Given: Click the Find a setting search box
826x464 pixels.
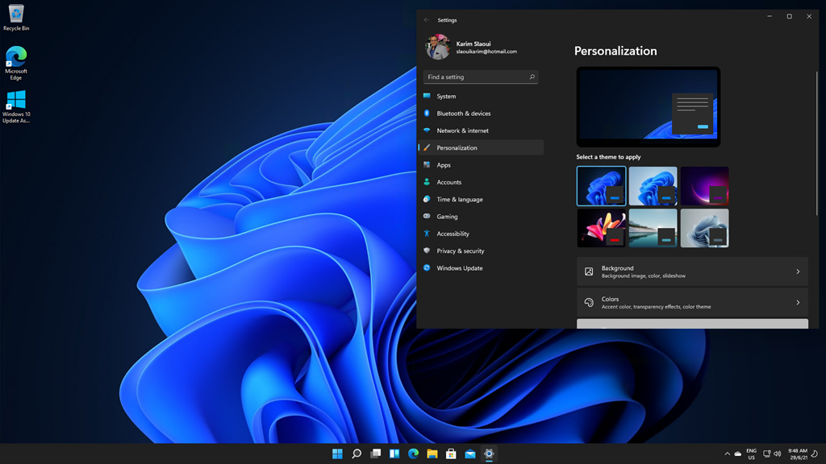Looking at the screenshot, I should click(476, 77).
